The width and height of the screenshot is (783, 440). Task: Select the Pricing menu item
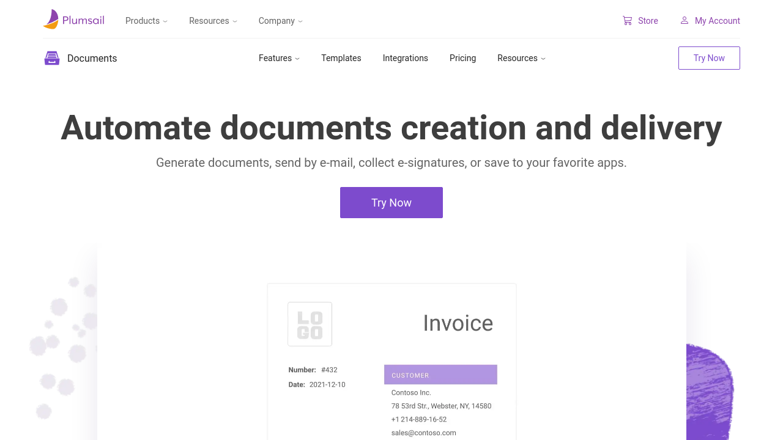click(x=462, y=58)
